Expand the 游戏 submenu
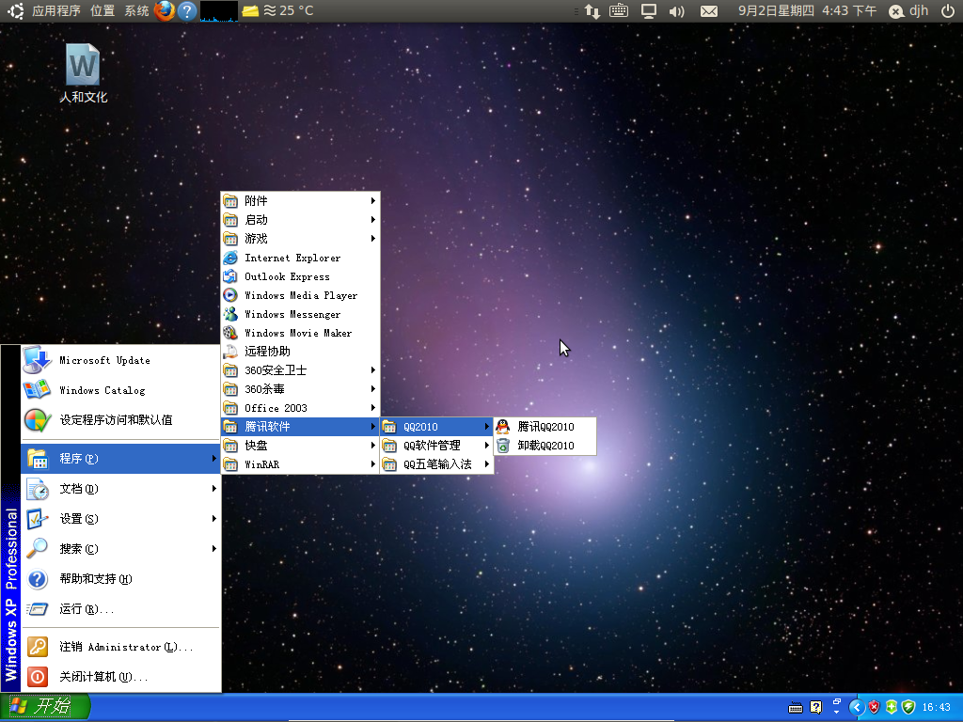The width and height of the screenshot is (963, 722). (300, 239)
